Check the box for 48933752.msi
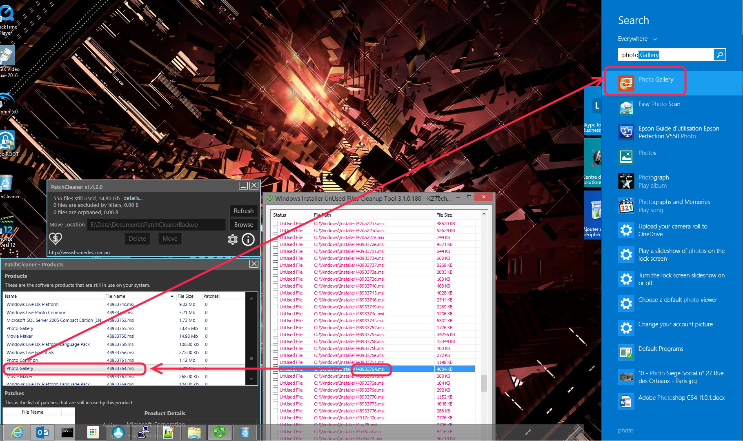 (276, 328)
